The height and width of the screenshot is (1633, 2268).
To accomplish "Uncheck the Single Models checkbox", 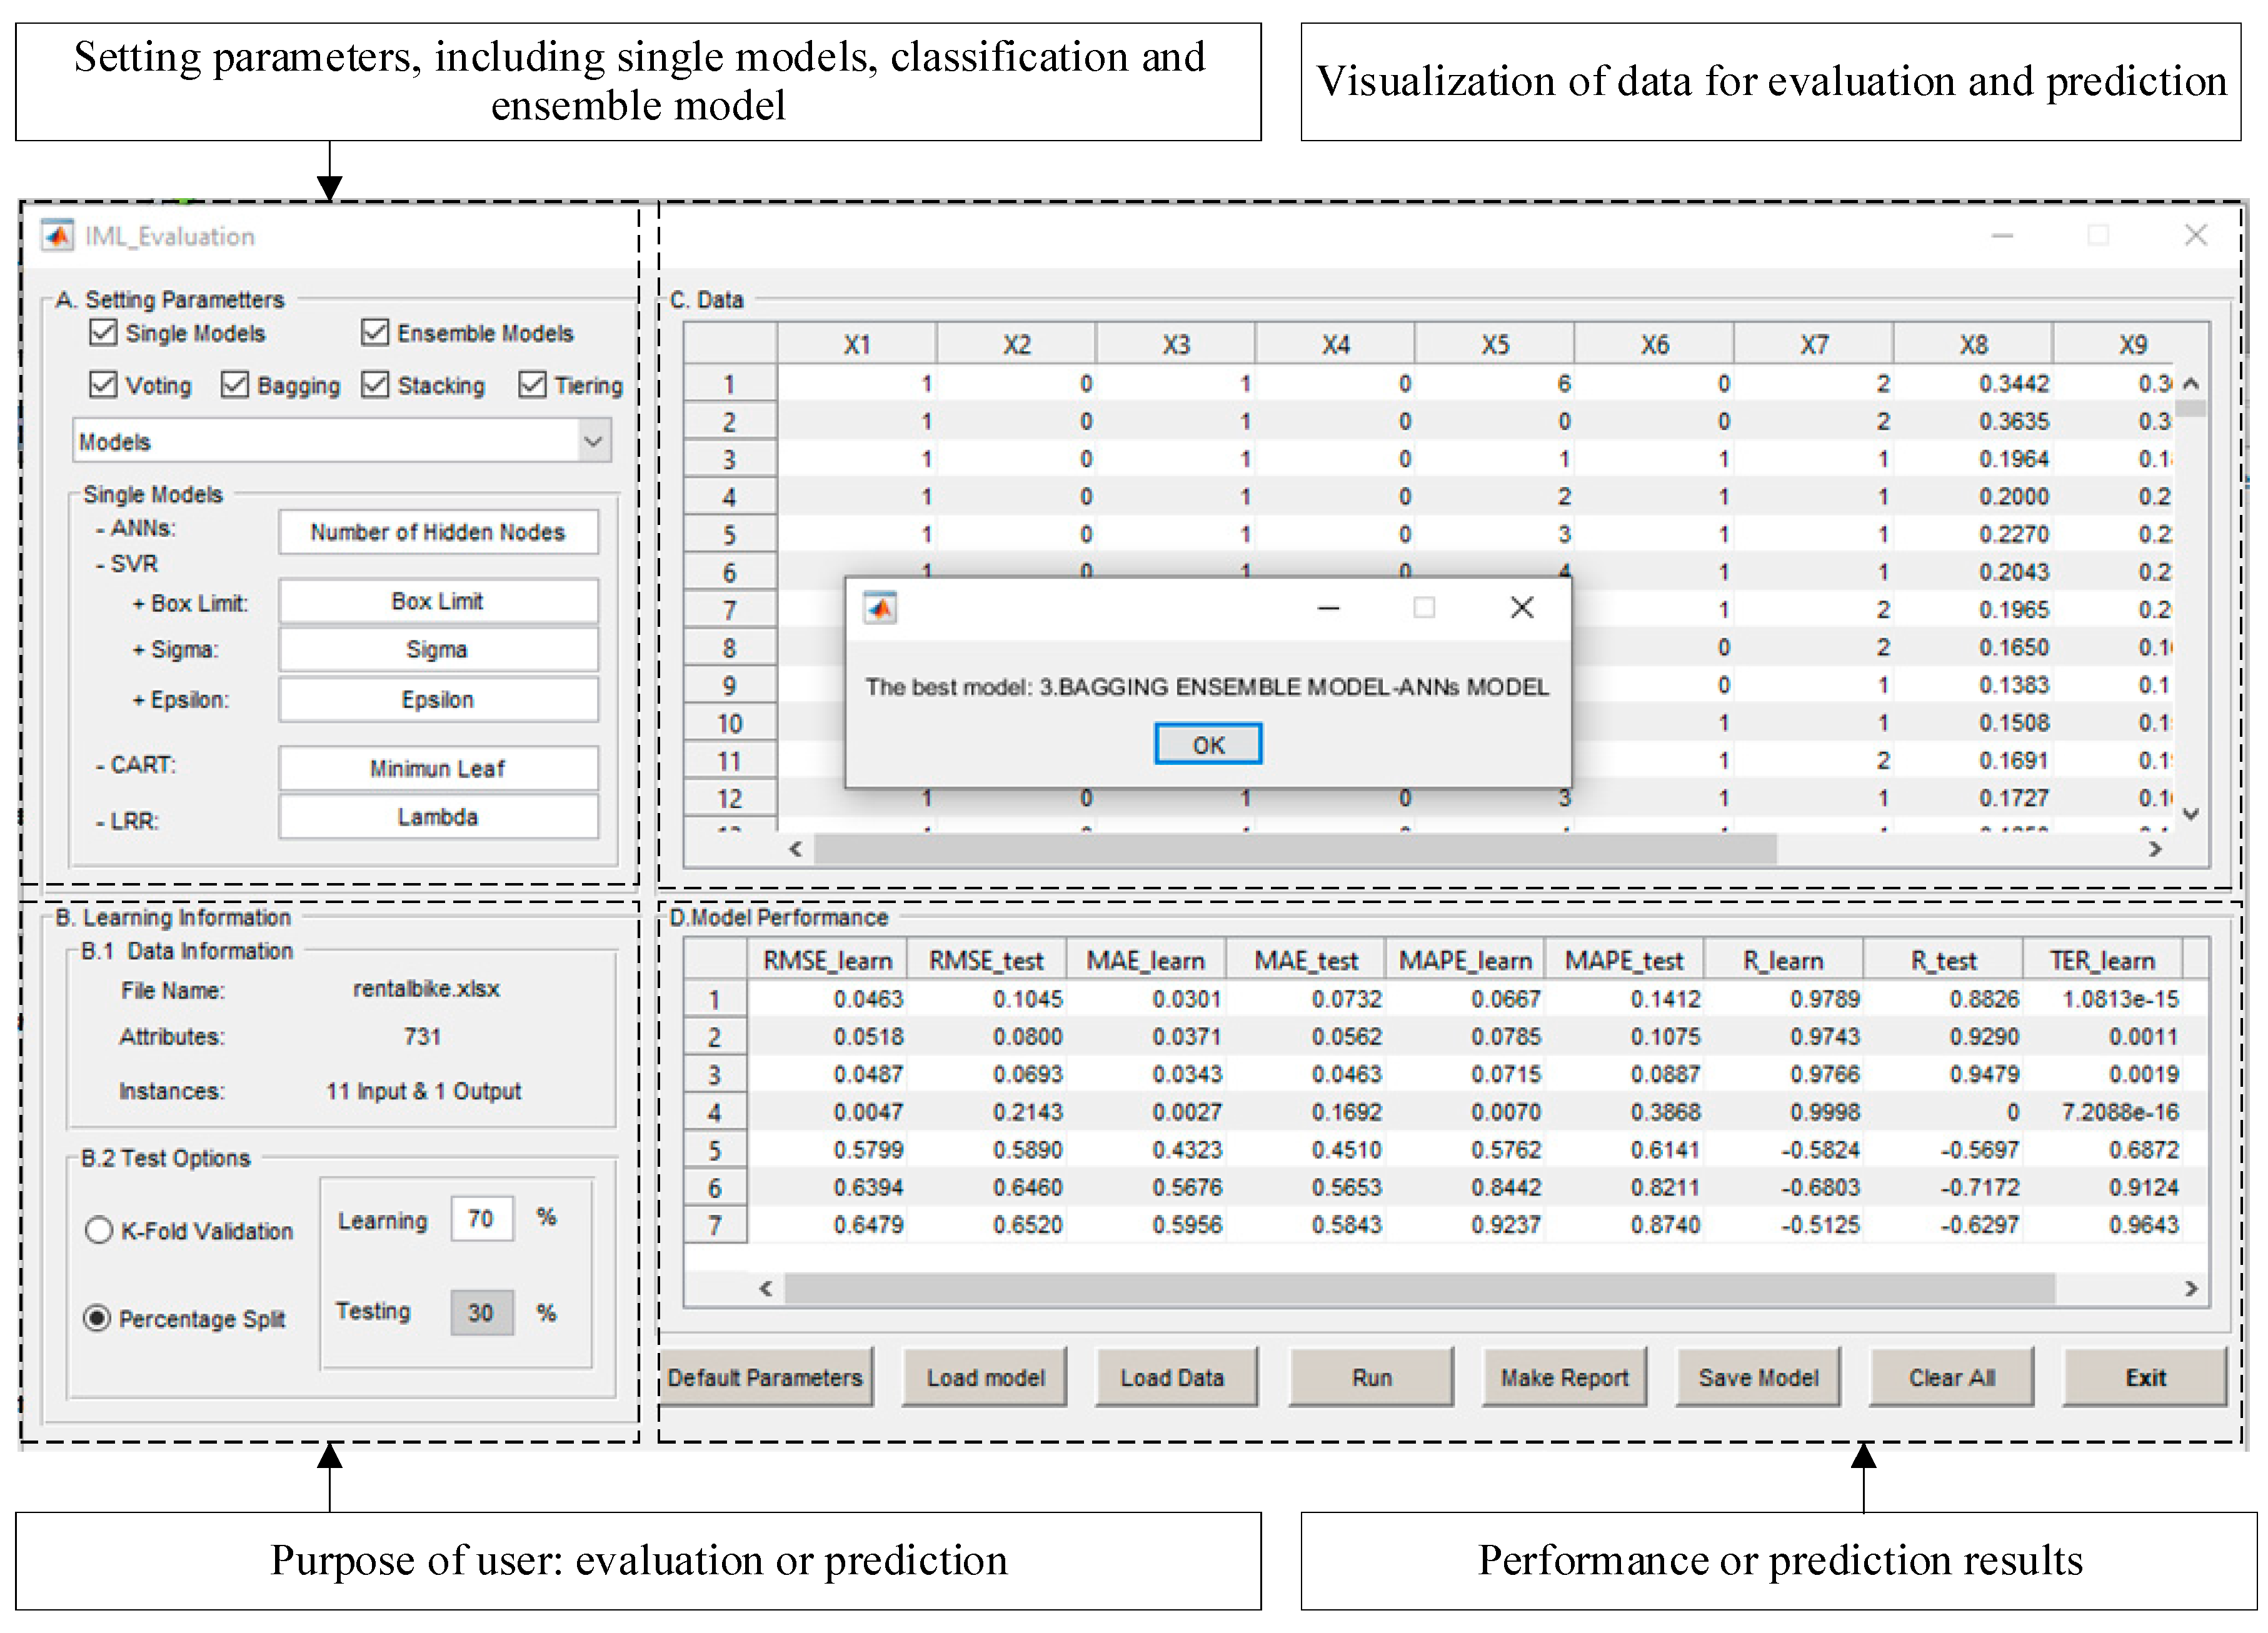I will [x=104, y=332].
